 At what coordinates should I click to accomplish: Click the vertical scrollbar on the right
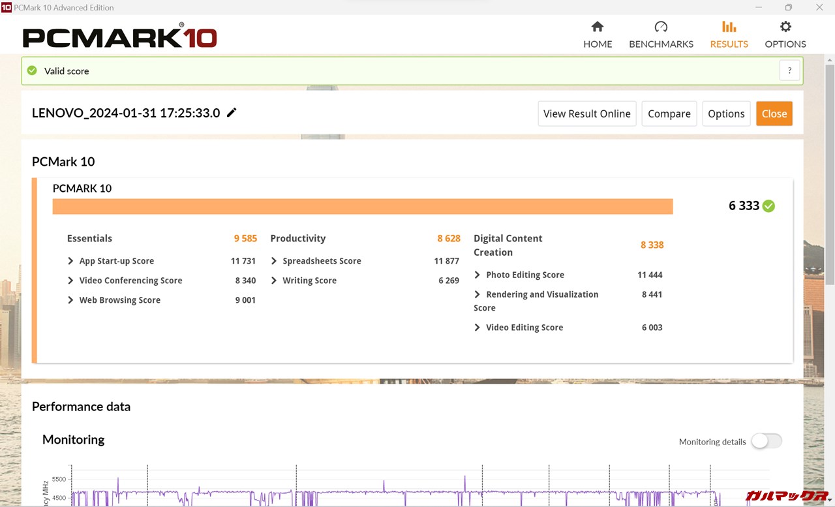pos(829,176)
